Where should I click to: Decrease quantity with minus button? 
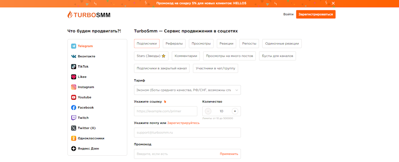(x=208, y=111)
